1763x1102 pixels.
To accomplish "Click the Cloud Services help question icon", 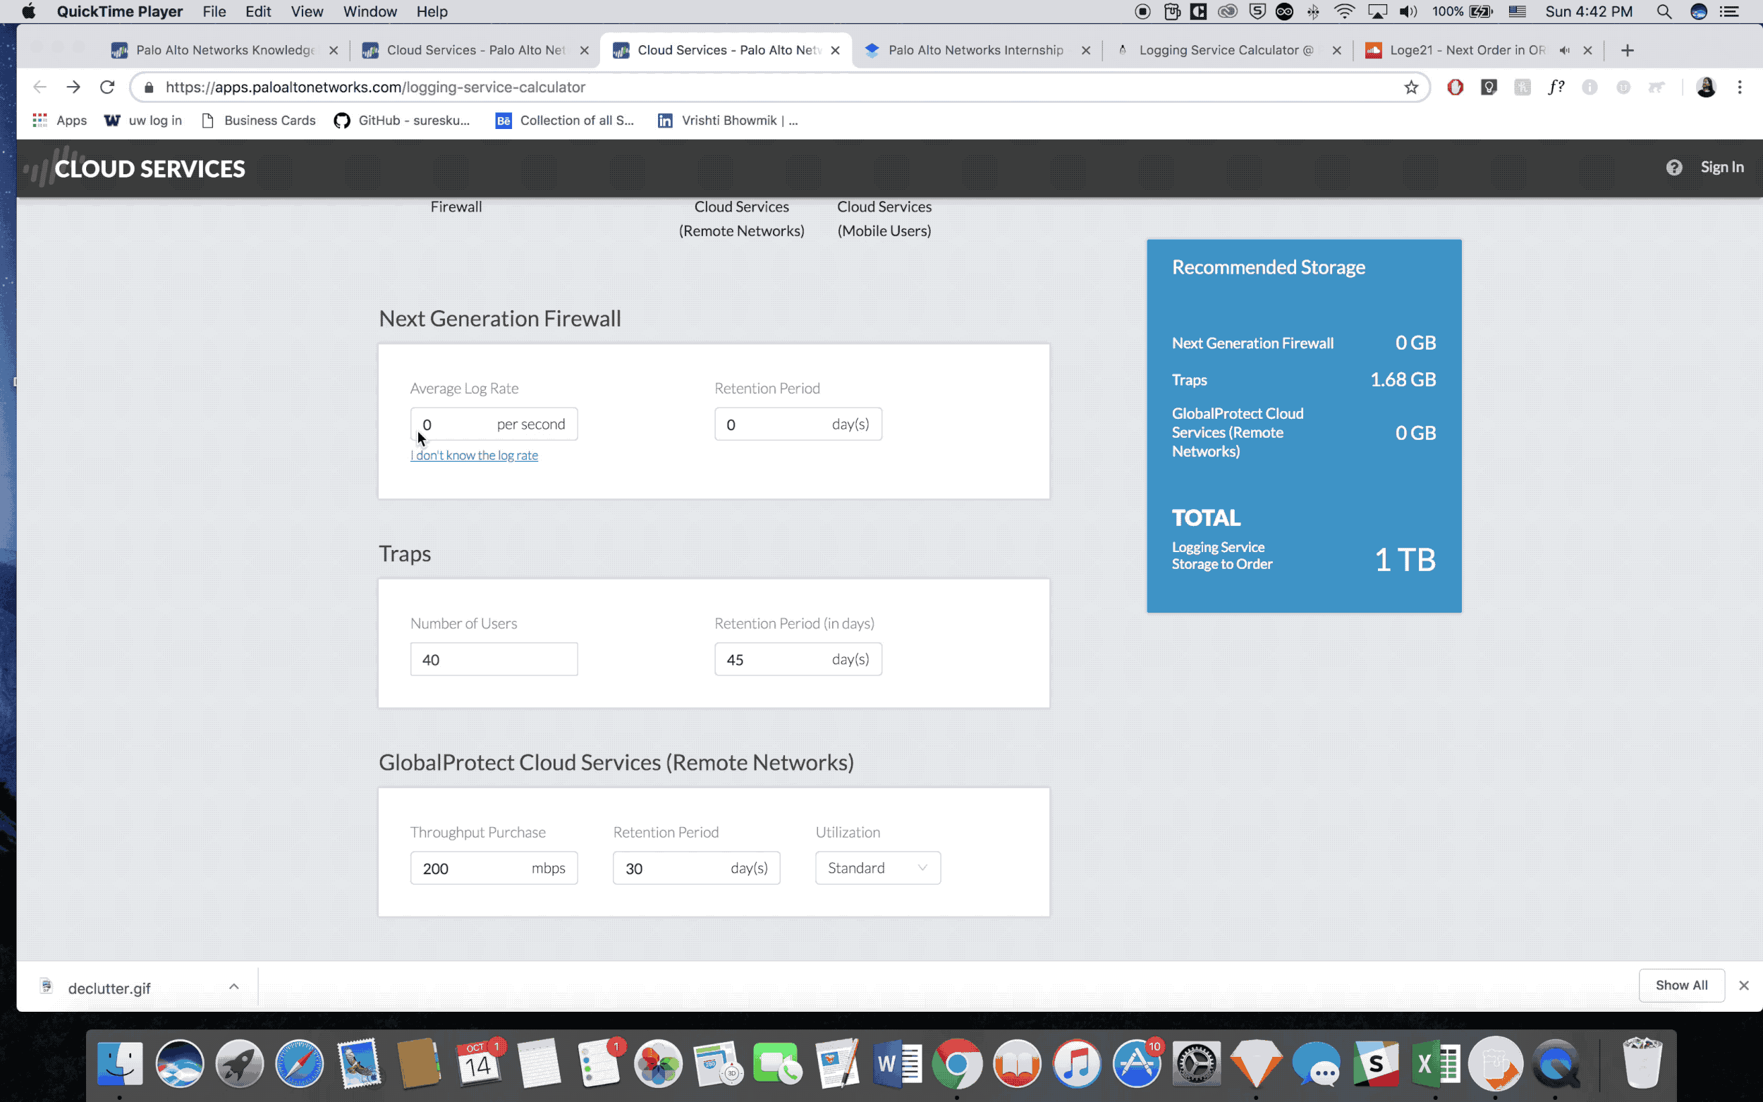I will click(1674, 168).
